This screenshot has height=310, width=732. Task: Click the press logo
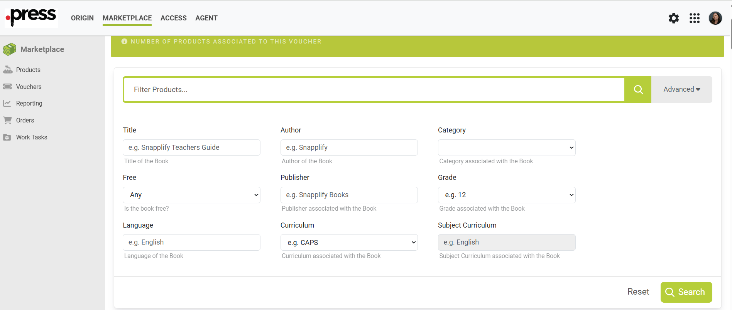[x=31, y=18]
